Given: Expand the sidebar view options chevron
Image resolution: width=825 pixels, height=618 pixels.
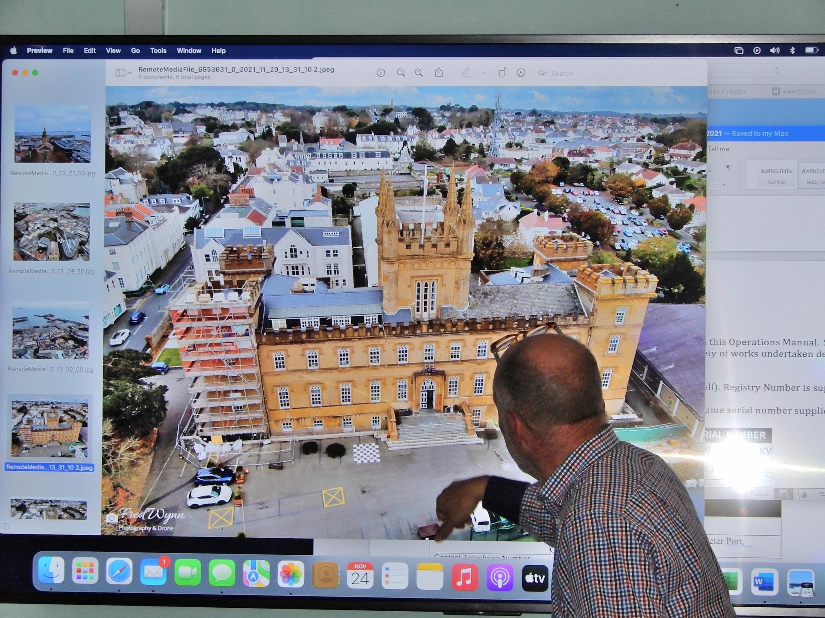Looking at the screenshot, I should tap(130, 73).
